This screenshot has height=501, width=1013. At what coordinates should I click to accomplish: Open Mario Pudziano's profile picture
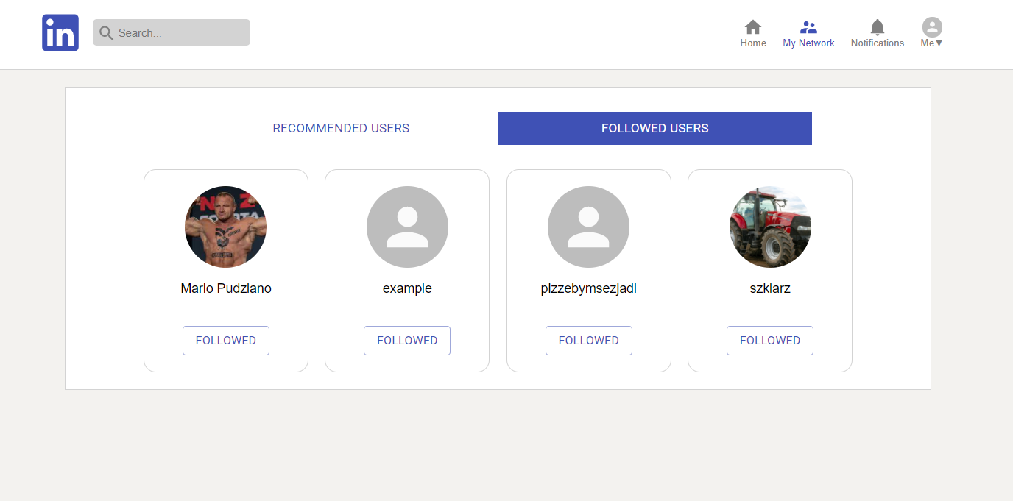[225, 227]
